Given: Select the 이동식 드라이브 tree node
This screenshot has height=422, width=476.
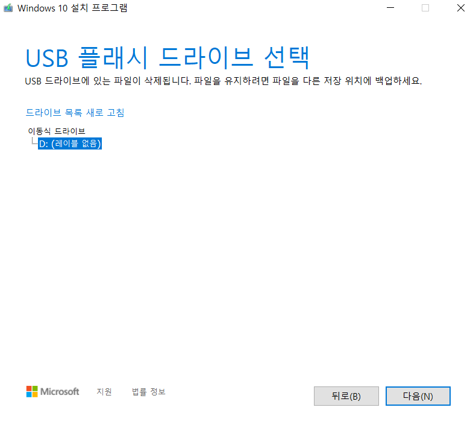Looking at the screenshot, I should (x=57, y=131).
